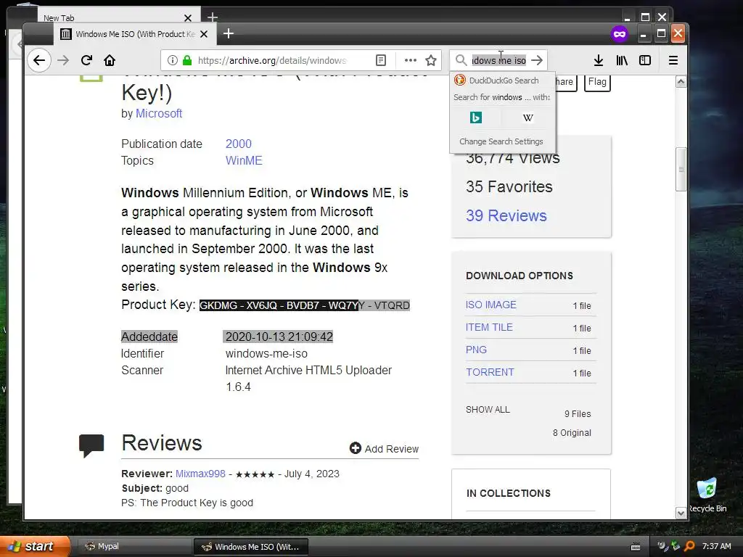Go back to the previous page
743x557 pixels.
coord(39,60)
